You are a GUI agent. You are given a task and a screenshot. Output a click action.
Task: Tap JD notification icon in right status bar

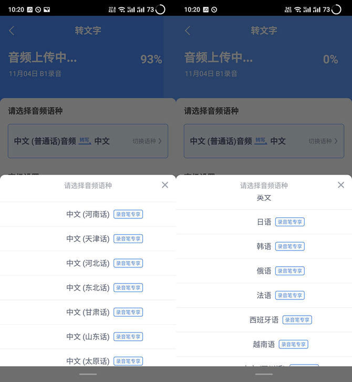[x=206, y=9]
